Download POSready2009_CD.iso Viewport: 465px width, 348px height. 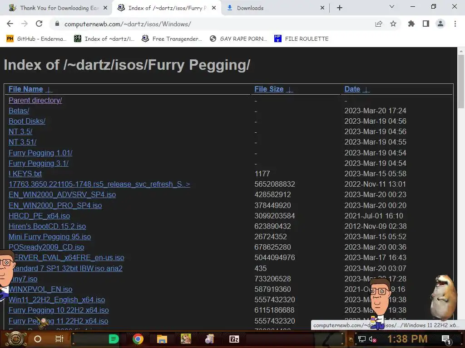(x=46, y=247)
